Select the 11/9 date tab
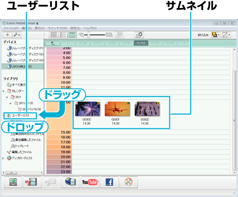The height and width of the screenshot is (197, 238). click(127, 43)
